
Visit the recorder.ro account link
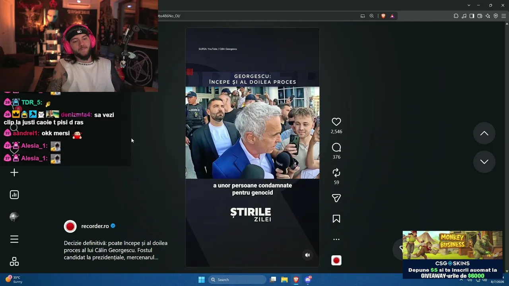pos(95,226)
